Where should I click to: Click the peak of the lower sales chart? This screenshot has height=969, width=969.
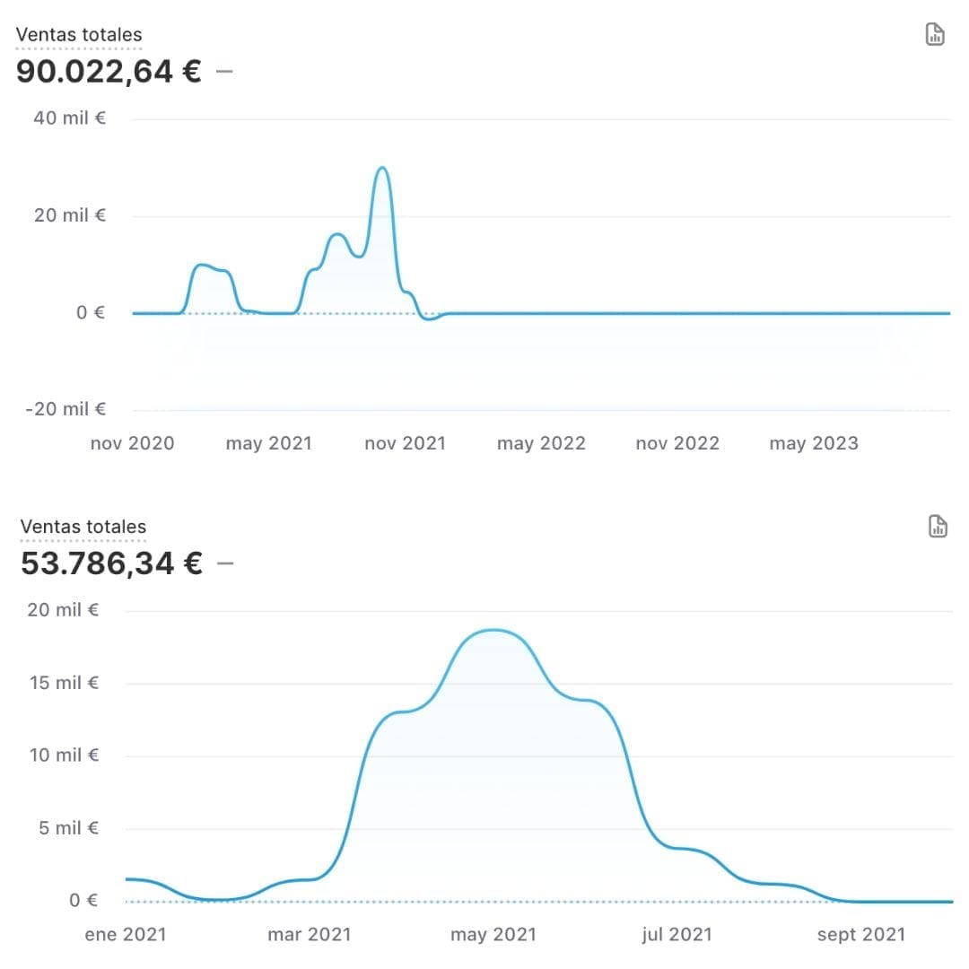click(x=493, y=631)
